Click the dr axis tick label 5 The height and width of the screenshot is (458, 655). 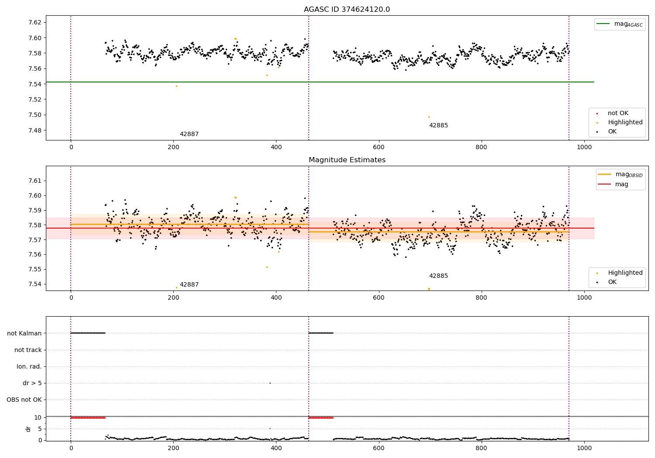click(x=40, y=429)
